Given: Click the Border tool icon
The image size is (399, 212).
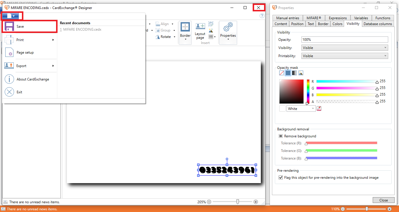Looking at the screenshot, I should 185,27.
